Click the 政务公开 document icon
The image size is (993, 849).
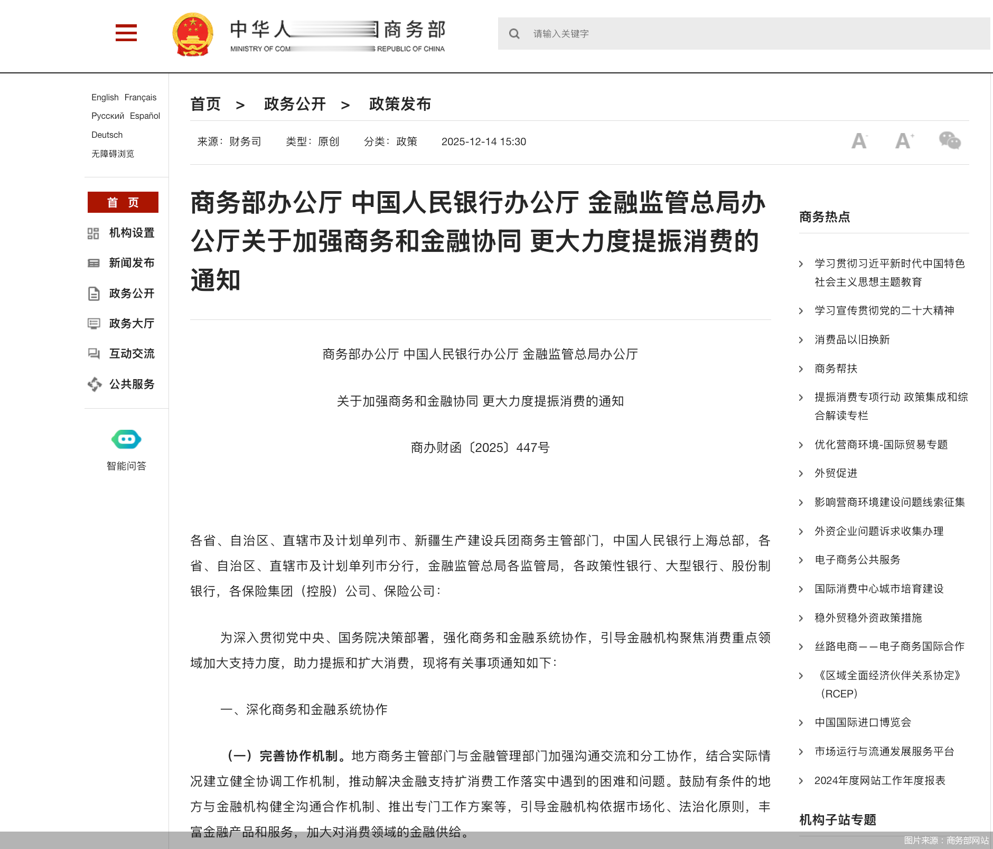(x=93, y=294)
